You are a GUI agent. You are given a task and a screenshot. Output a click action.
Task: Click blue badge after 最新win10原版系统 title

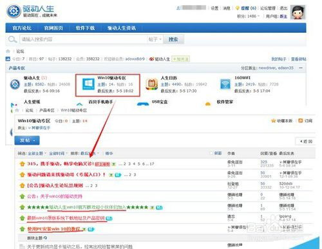pyautogui.click(x=109, y=218)
